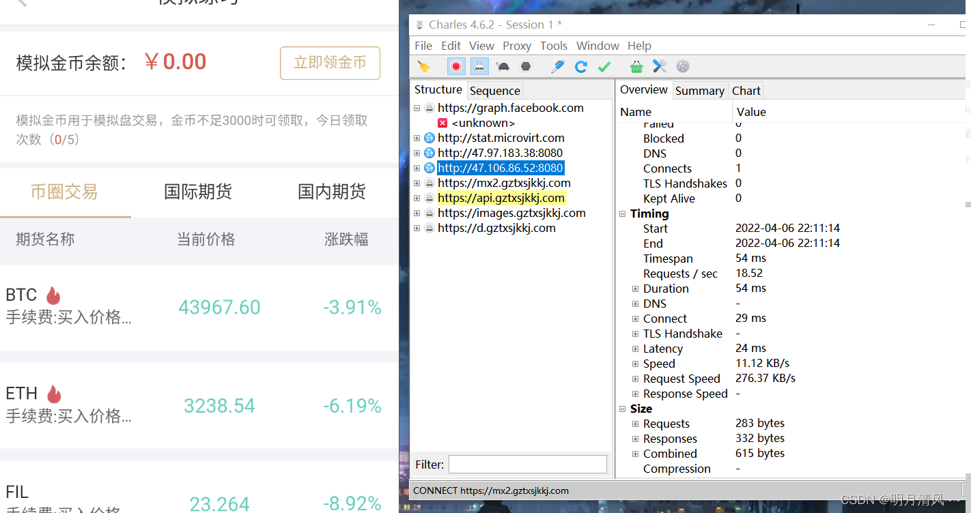Collapse the Timing section in Overview

click(x=623, y=214)
